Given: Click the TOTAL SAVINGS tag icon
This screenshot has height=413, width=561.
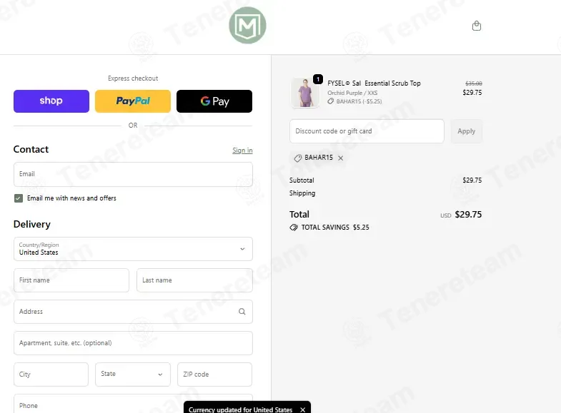Looking at the screenshot, I should click(x=294, y=228).
